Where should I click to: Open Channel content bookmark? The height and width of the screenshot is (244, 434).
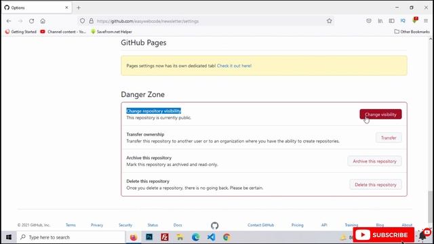pos(63,32)
